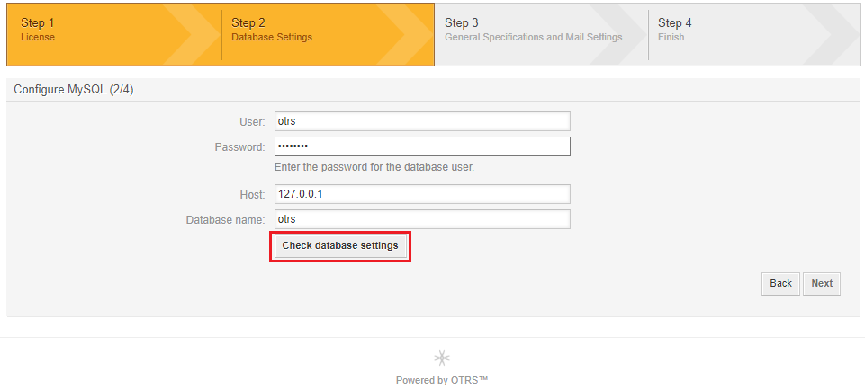865x389 pixels.
Task: Click the Configure MySQL (2/4) header
Action: pyautogui.click(x=74, y=90)
